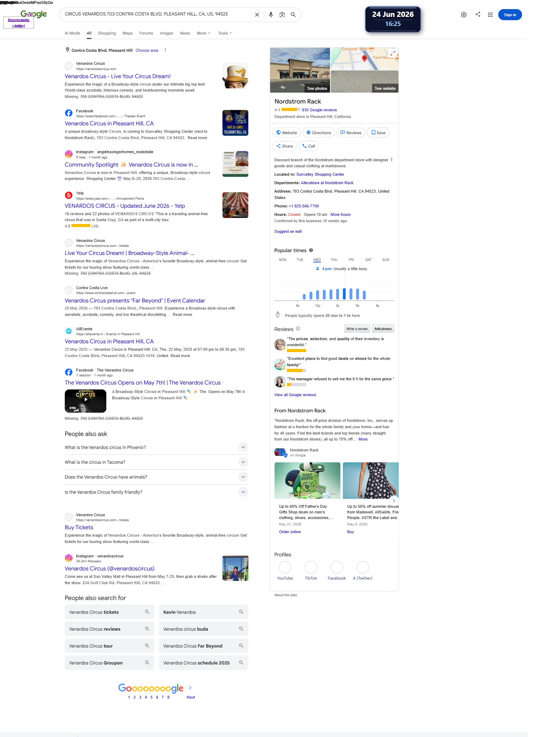Switch to the Images tab
The height and width of the screenshot is (737, 534).
coord(167,33)
